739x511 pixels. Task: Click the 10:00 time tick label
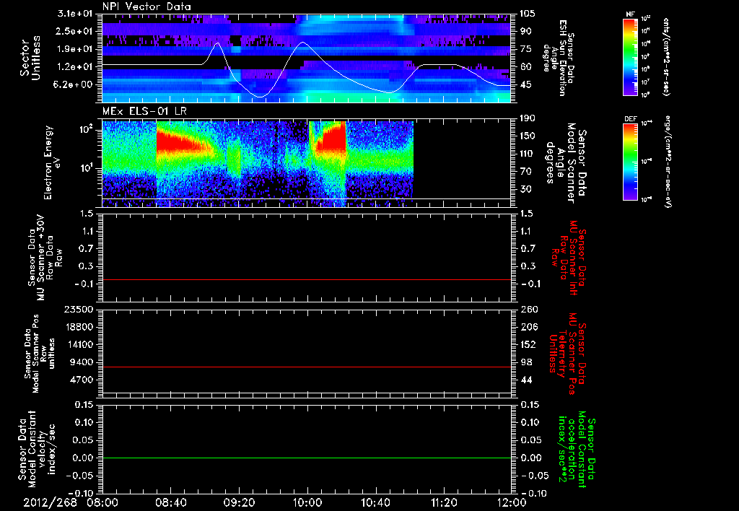307,502
